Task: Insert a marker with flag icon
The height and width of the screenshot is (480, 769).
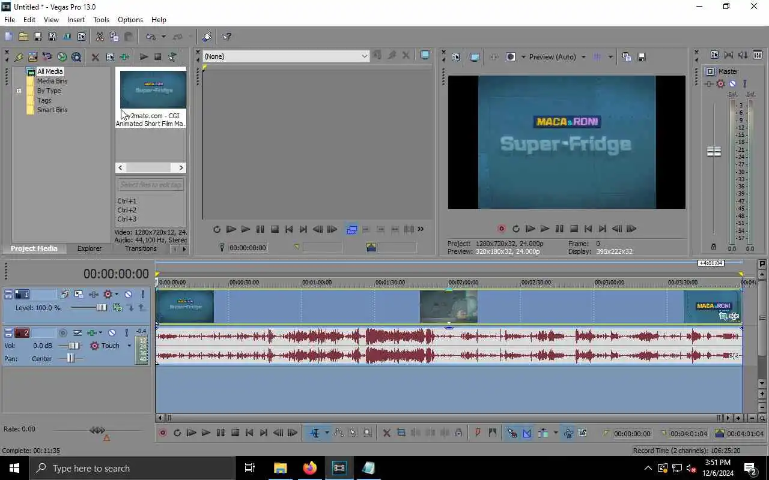Action: click(478, 433)
